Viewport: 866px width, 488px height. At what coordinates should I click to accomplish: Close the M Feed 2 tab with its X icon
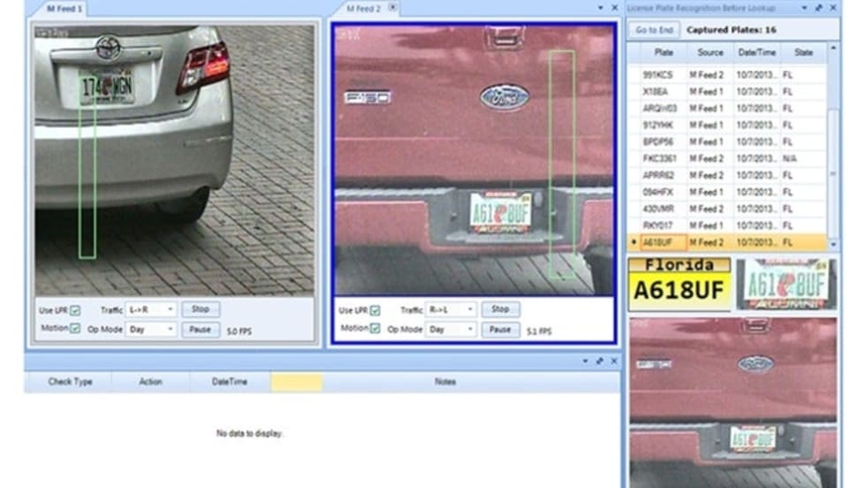pyautogui.click(x=393, y=7)
